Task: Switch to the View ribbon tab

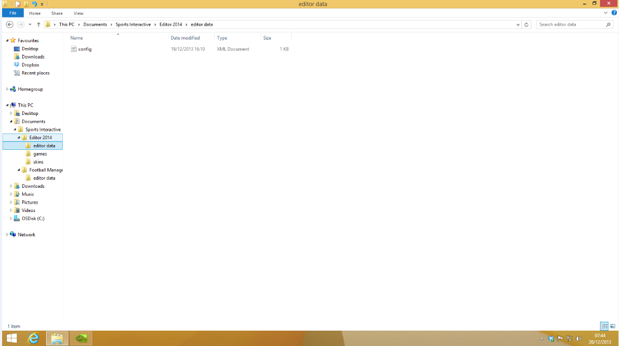Action: (x=79, y=13)
